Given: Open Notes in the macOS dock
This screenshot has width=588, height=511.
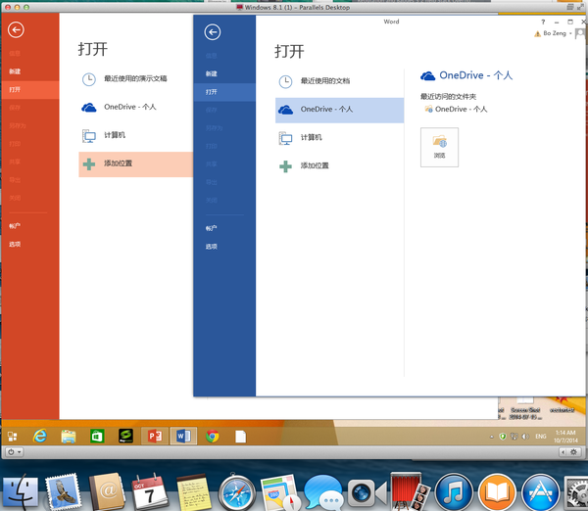Looking at the screenshot, I should [x=193, y=492].
